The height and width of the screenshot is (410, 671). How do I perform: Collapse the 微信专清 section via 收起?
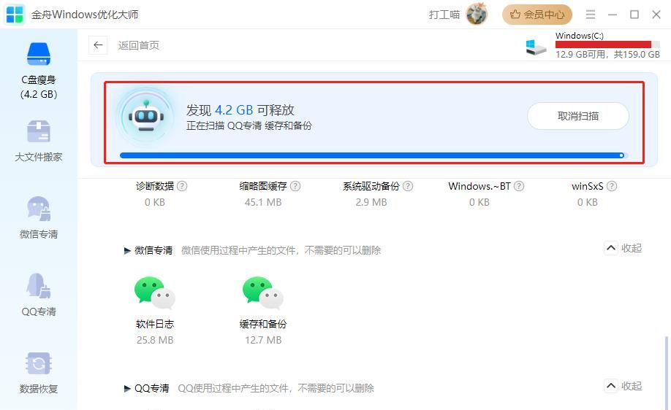tap(623, 248)
